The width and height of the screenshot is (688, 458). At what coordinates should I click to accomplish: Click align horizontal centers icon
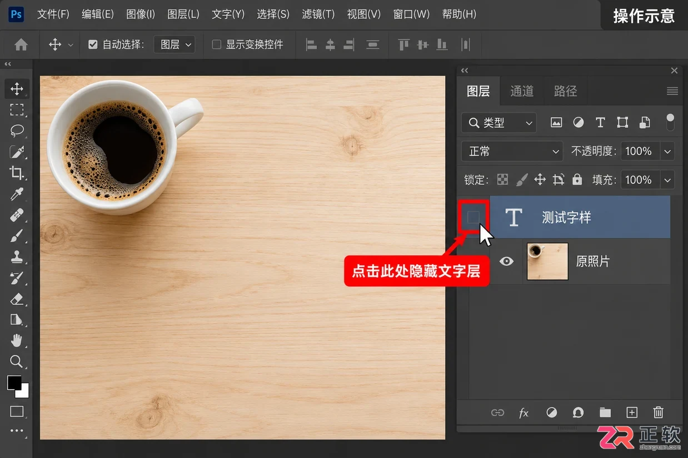click(x=330, y=45)
